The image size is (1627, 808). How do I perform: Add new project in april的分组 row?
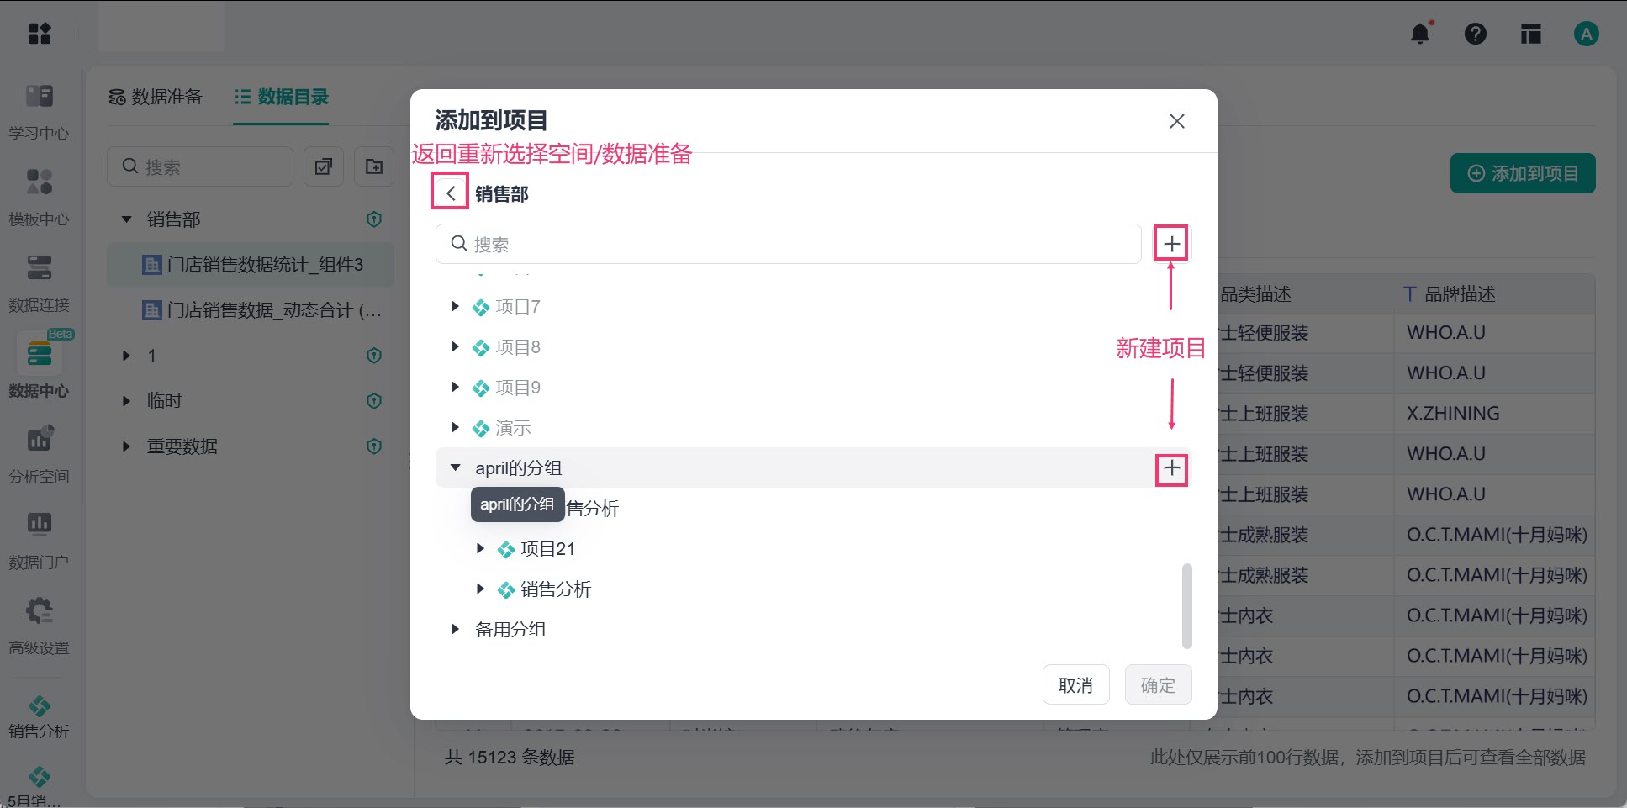tap(1172, 469)
